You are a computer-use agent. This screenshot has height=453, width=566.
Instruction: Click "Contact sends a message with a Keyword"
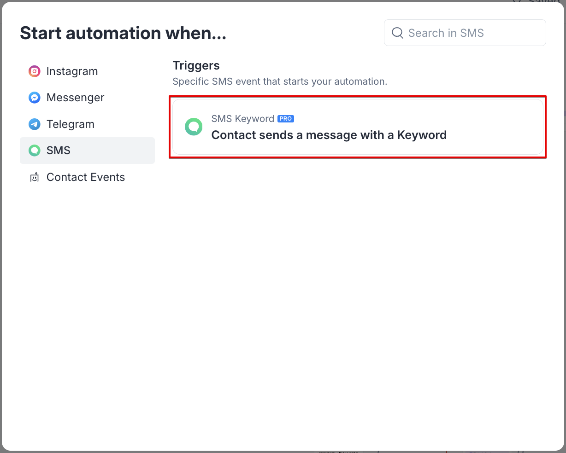tap(329, 135)
